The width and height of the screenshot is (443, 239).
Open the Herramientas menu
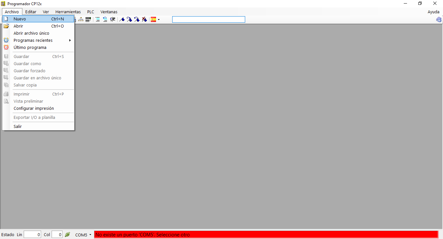[68, 12]
